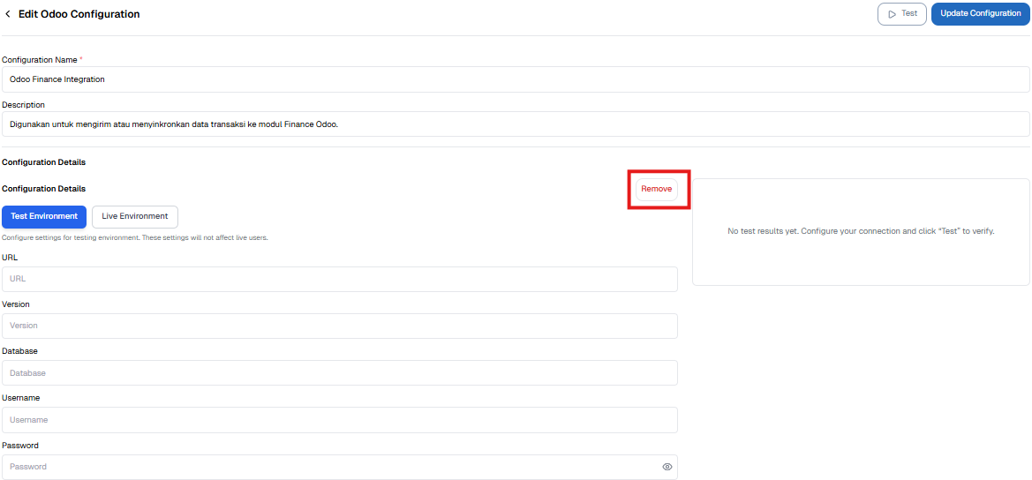Click Update Configuration button

(x=981, y=14)
